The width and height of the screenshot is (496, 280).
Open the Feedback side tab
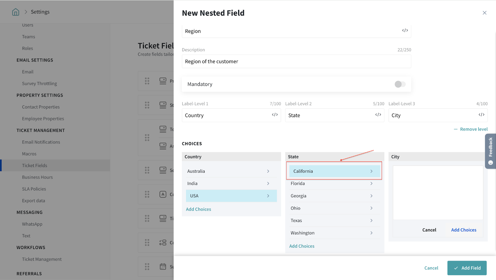(x=490, y=151)
